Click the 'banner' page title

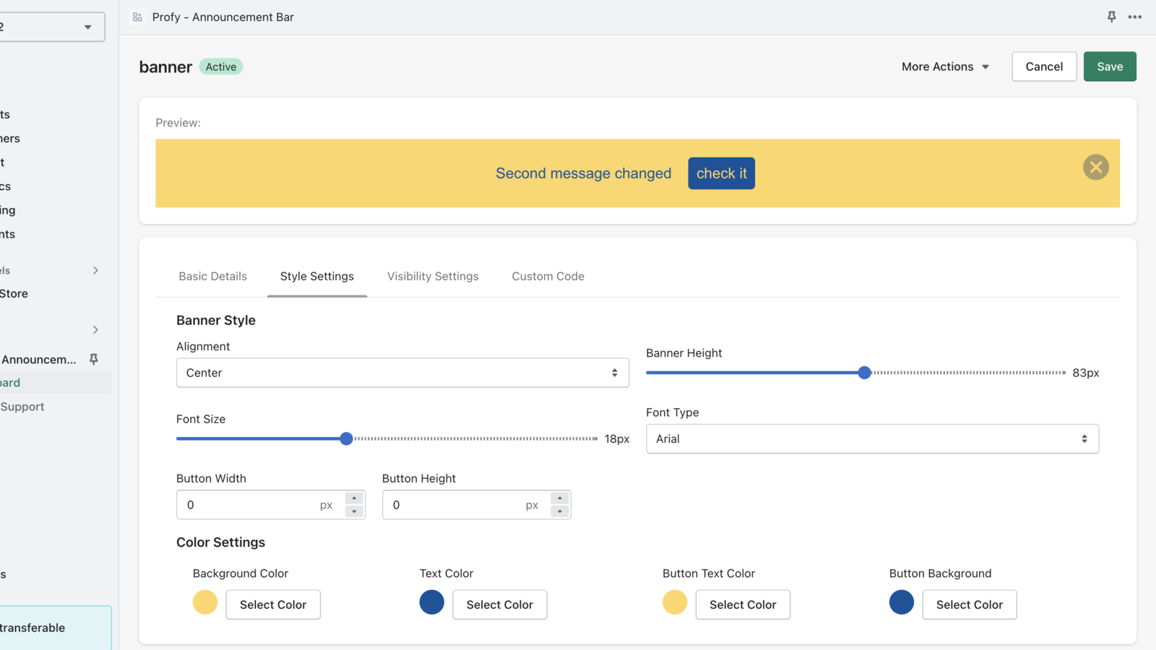pos(165,66)
